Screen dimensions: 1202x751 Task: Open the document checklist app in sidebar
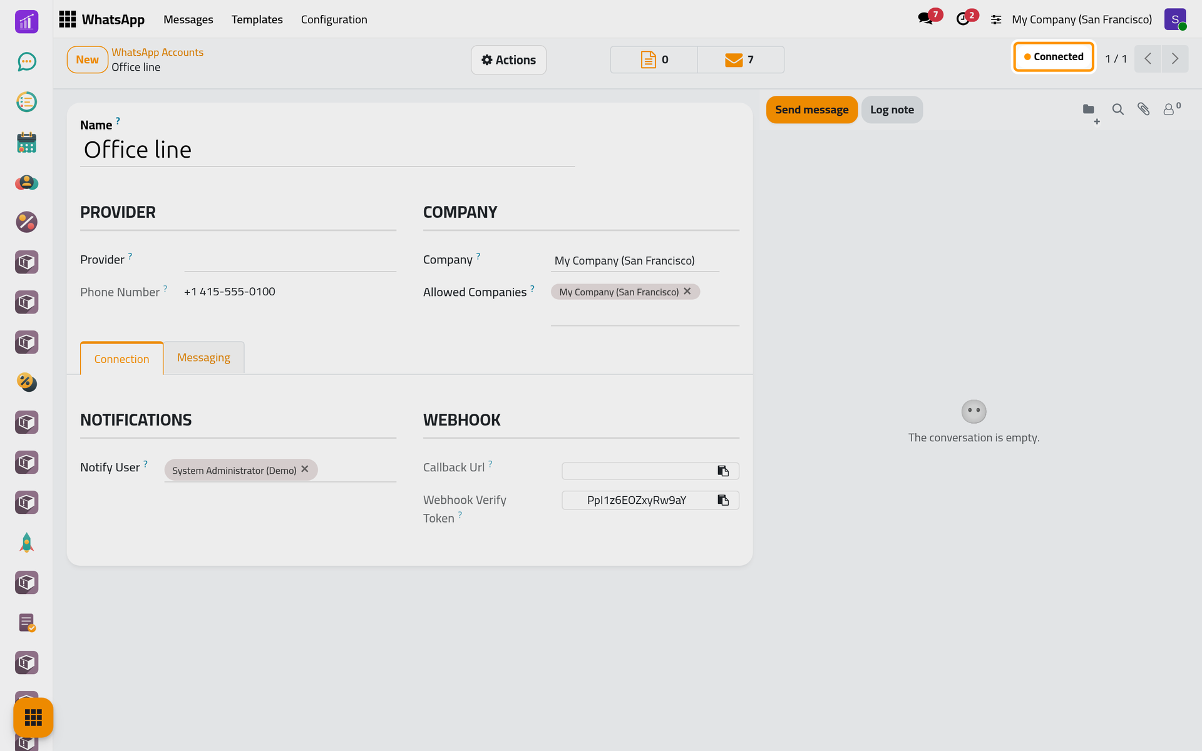tap(26, 623)
